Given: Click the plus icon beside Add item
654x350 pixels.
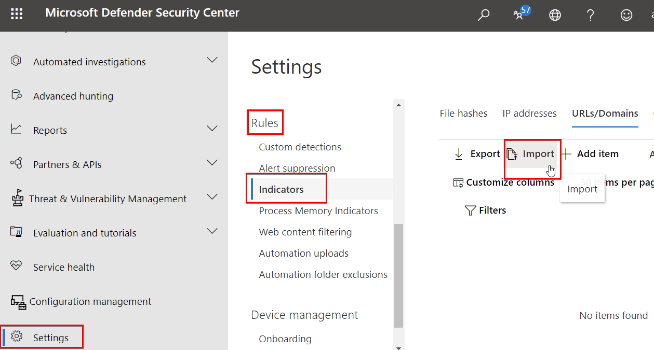Looking at the screenshot, I should [x=567, y=154].
